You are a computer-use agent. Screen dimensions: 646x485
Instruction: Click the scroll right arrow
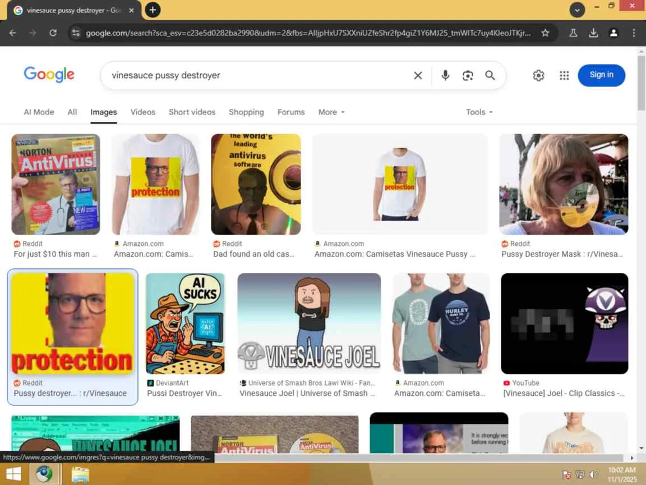pos(632,458)
